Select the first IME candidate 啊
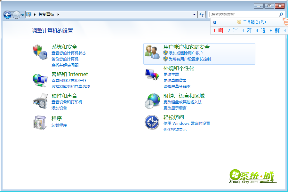The width and height of the screenshot is (288, 192). (x=218, y=30)
